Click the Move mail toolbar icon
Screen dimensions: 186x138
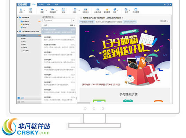(126, 9)
